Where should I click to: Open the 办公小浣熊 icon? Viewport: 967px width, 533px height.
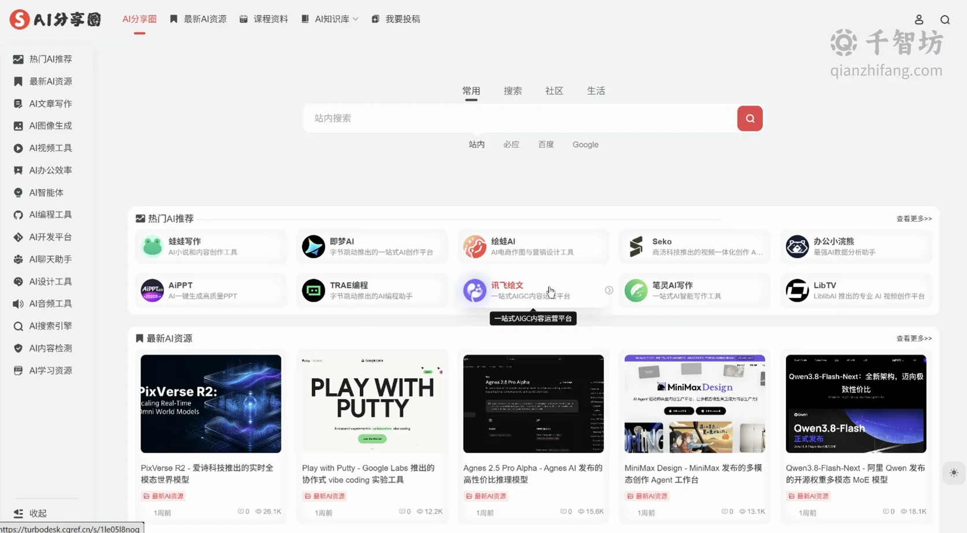coord(797,246)
